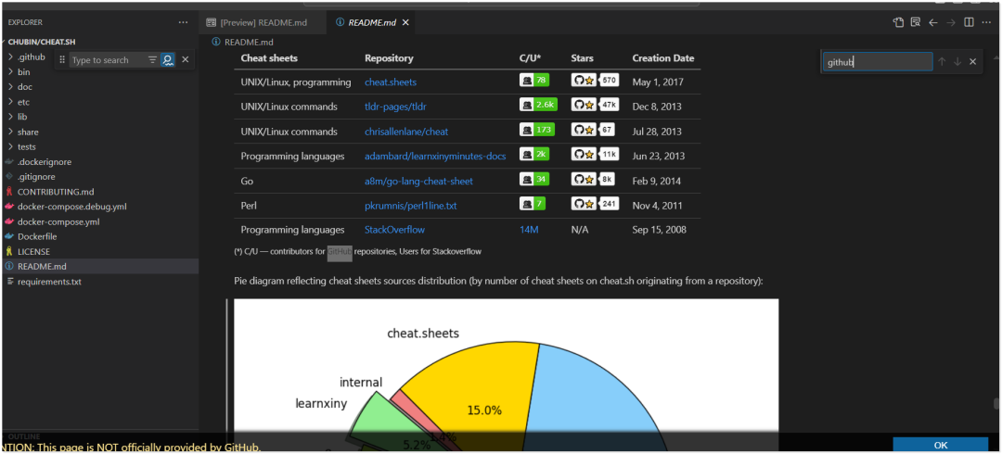Click the May 1, 2017 creation date
Image resolution: width=1002 pixels, height=454 pixels.
click(x=656, y=82)
